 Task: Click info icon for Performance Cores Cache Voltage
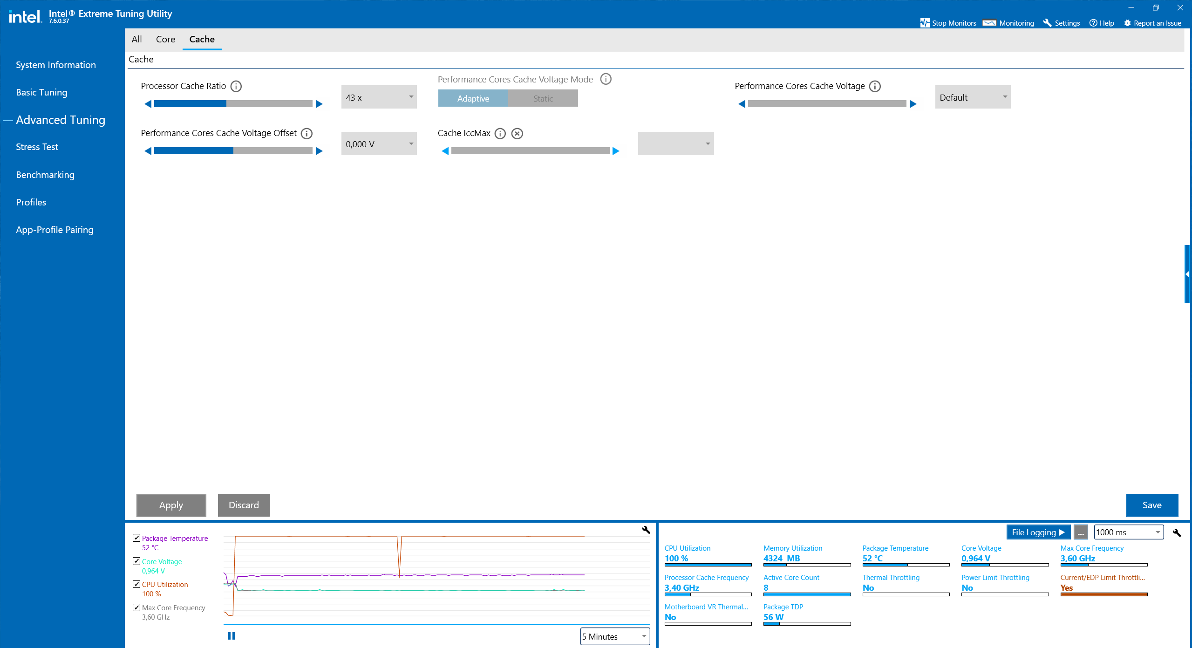[x=875, y=86]
